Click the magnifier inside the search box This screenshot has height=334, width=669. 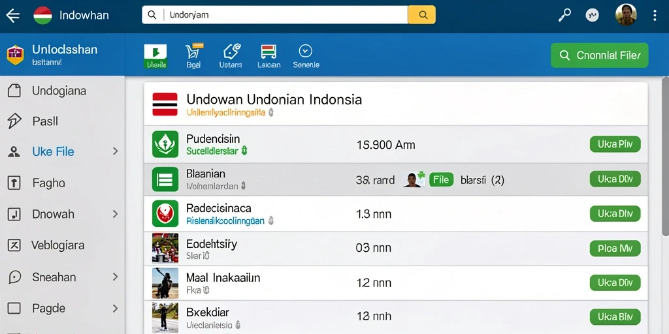tap(152, 15)
